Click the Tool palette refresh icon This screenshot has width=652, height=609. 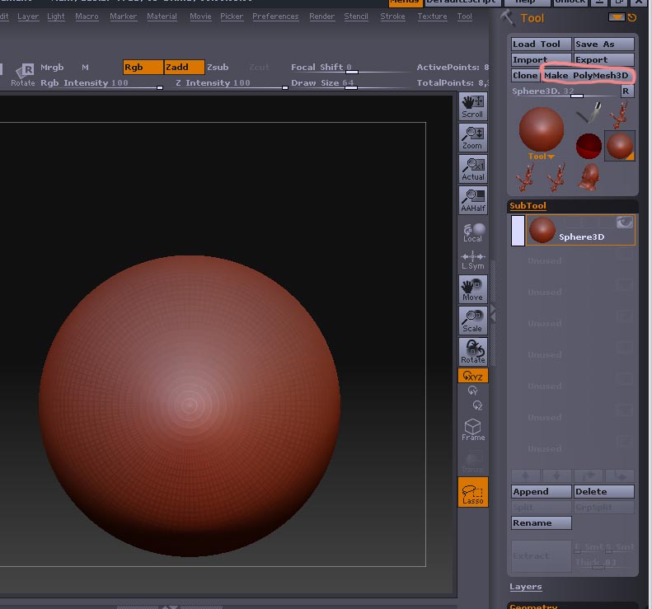tap(632, 17)
